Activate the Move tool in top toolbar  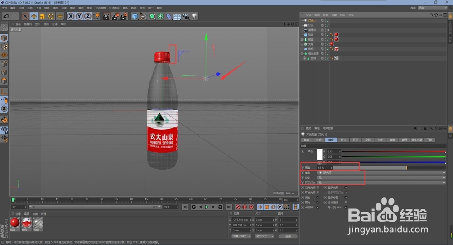(34, 16)
